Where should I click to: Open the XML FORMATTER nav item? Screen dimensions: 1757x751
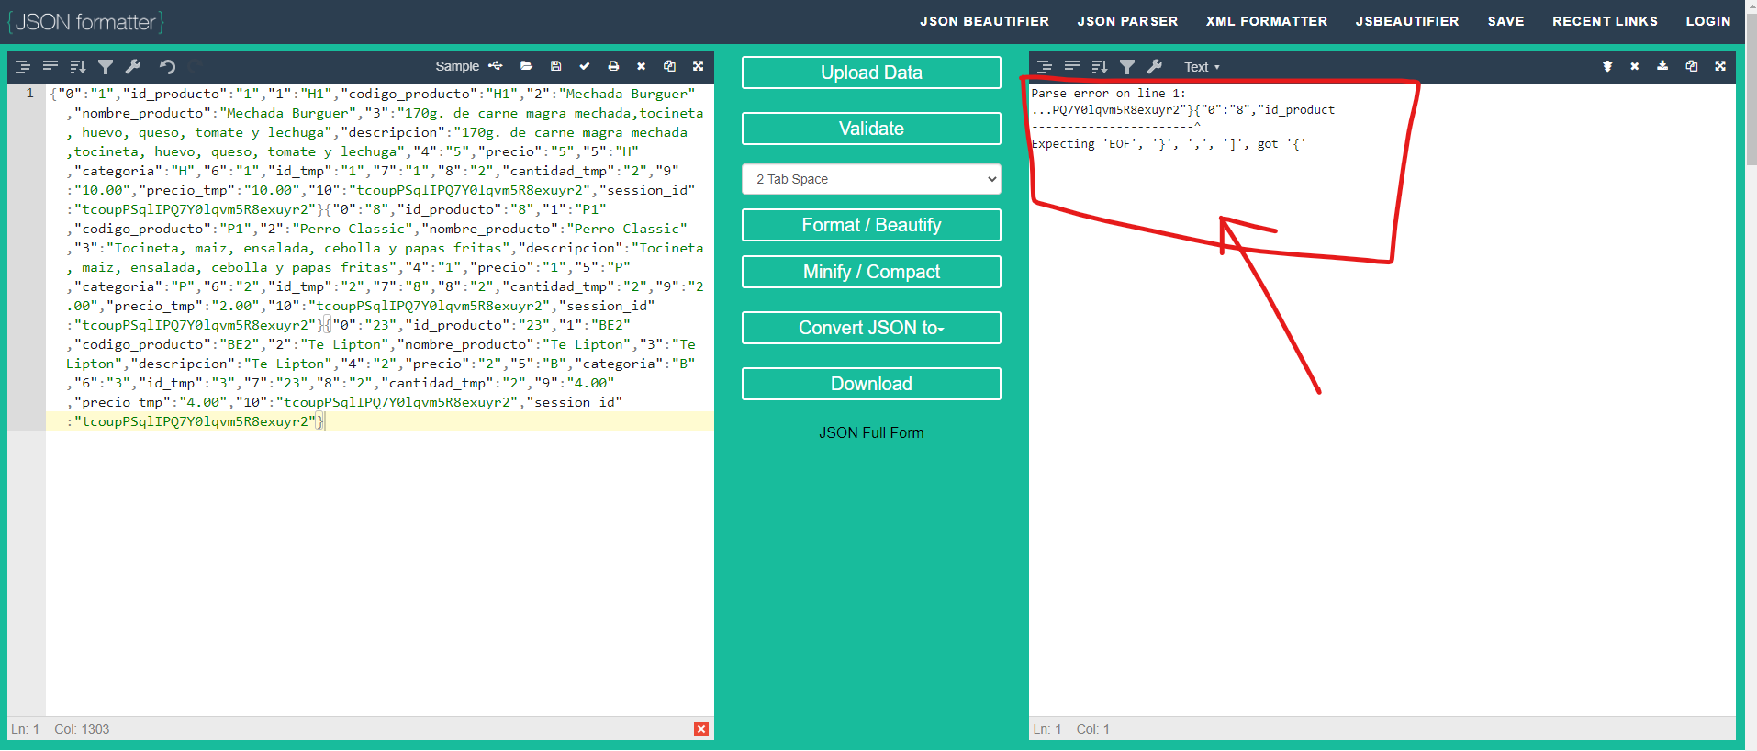click(x=1266, y=21)
